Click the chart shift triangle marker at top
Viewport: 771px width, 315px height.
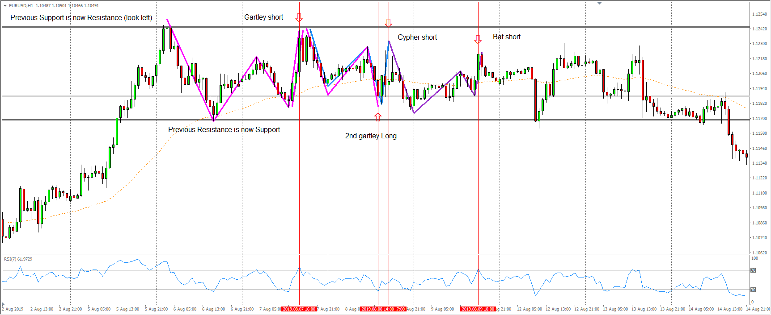tap(599, 3)
